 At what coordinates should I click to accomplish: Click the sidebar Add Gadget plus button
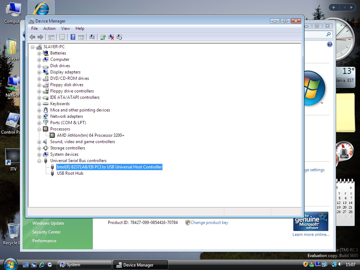coord(334,7)
